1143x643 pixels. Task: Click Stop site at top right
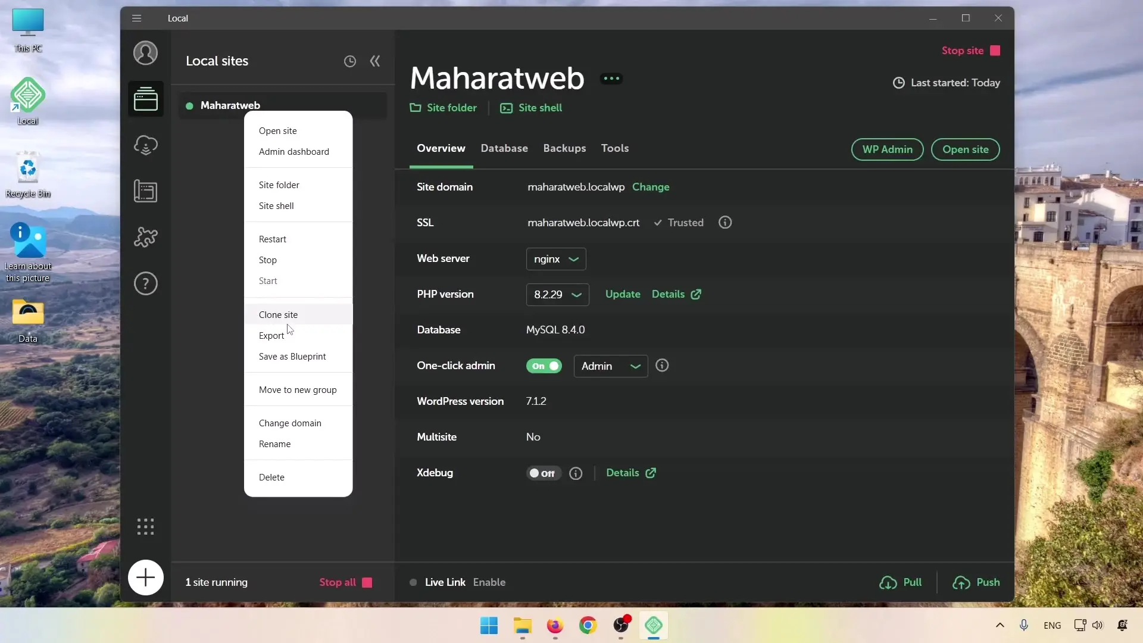point(970,51)
